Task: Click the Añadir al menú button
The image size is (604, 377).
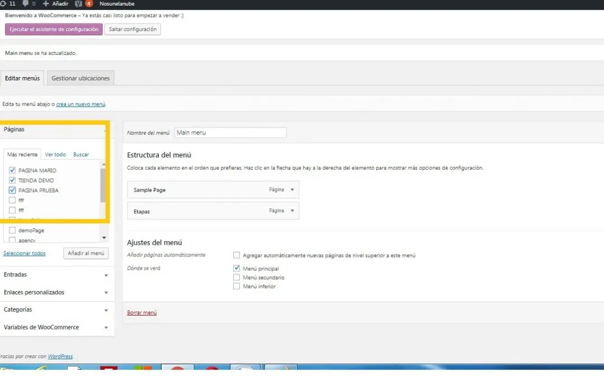Action: (x=86, y=253)
